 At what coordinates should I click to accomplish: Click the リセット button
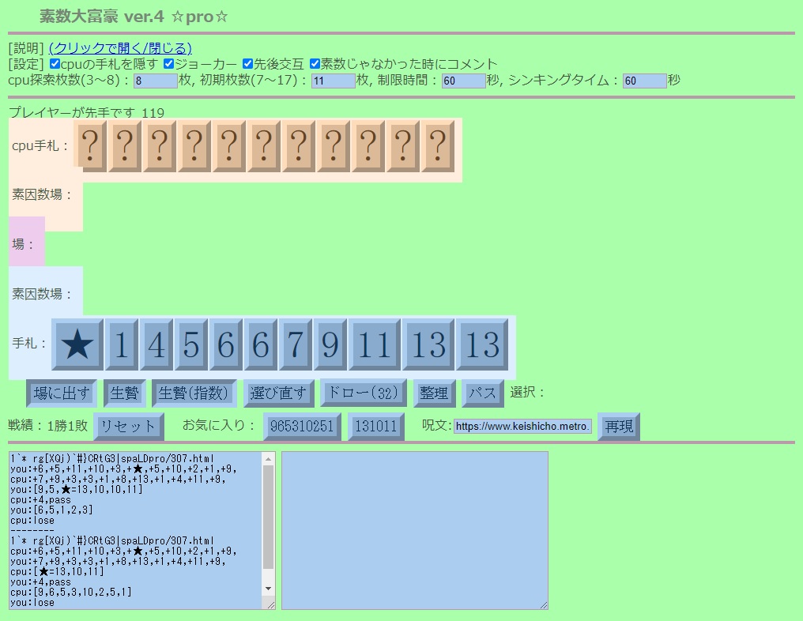pyautogui.click(x=129, y=427)
